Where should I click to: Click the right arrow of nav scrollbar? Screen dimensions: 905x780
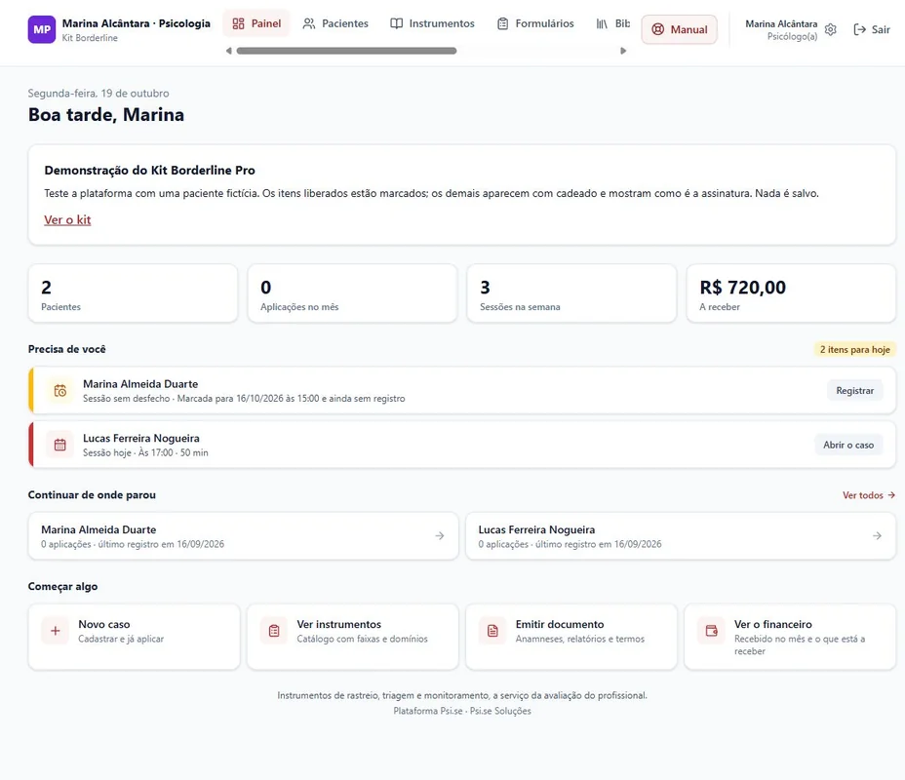(x=623, y=51)
